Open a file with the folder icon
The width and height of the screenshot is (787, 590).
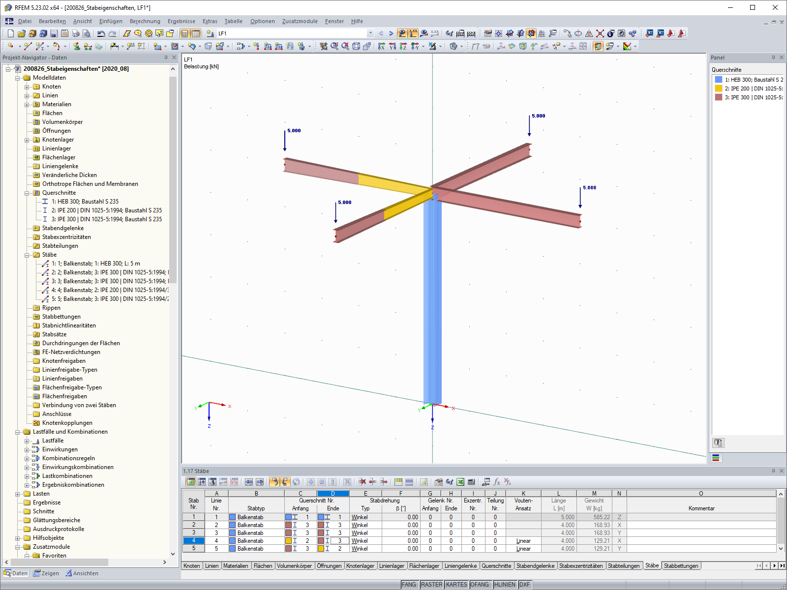point(21,33)
